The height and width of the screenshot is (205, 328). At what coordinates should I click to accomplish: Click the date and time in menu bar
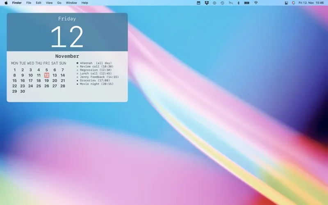pos(311,3)
